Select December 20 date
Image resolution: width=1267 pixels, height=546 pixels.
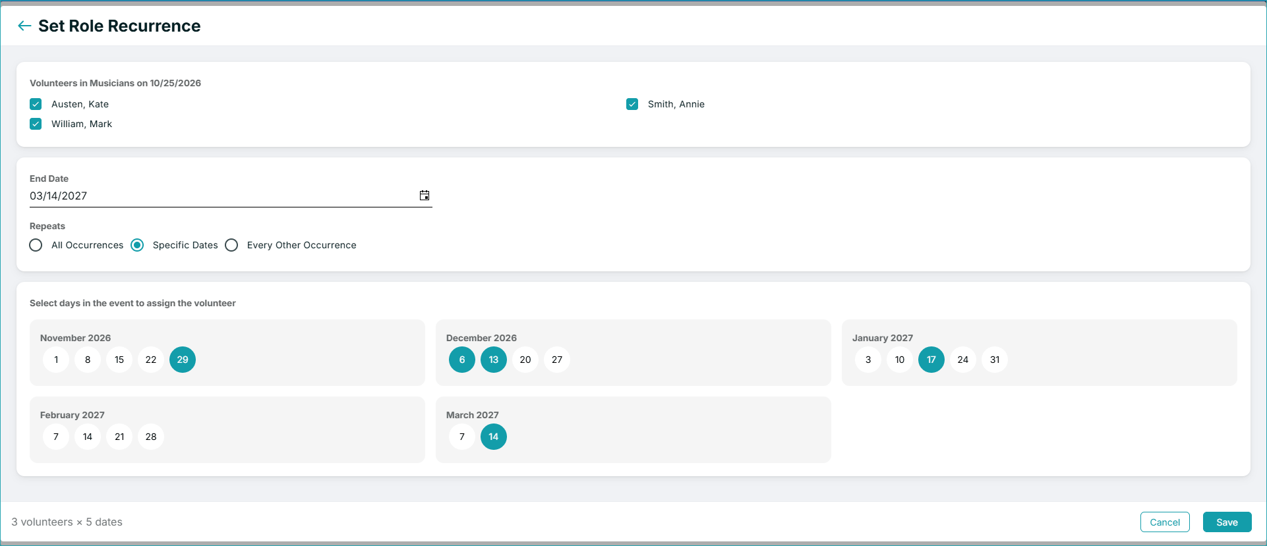pos(525,360)
